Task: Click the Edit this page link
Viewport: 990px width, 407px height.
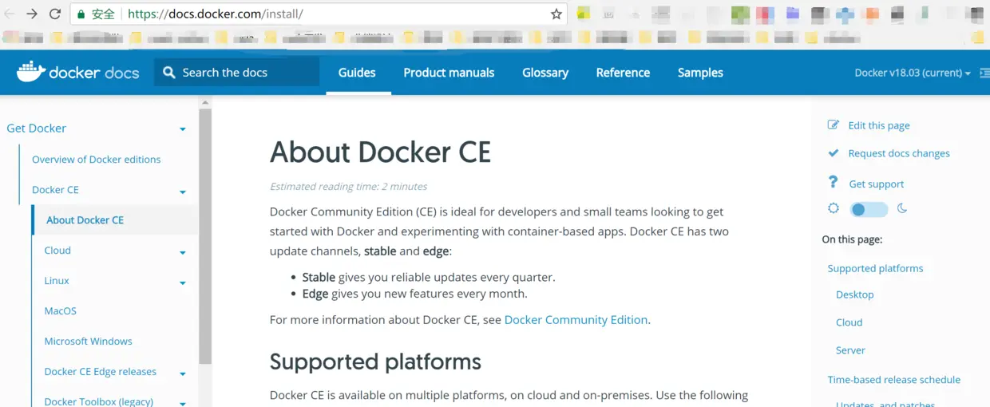Action: (x=879, y=125)
